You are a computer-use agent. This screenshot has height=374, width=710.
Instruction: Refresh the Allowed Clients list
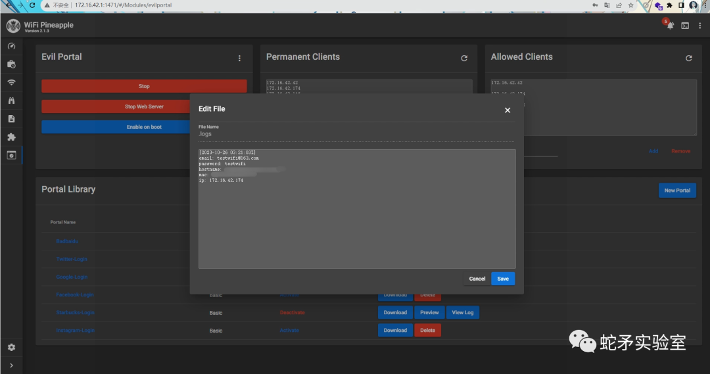[689, 58]
